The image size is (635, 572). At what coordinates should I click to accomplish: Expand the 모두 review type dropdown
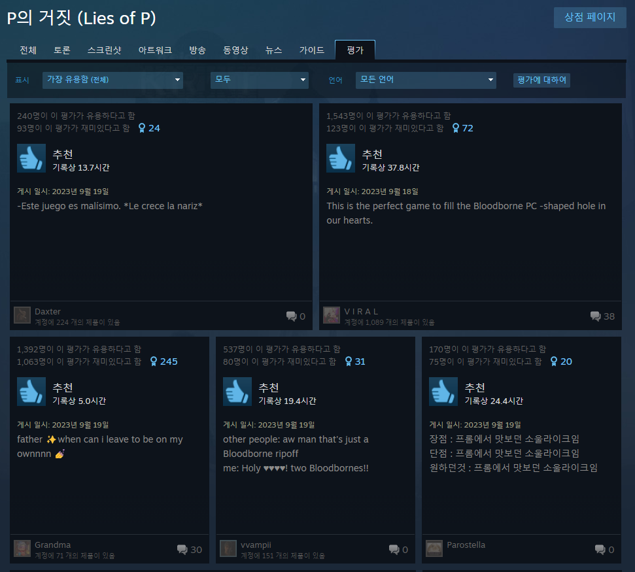[x=260, y=80]
